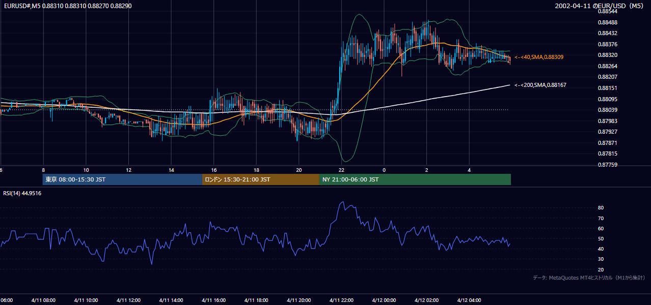Click RSI axis level 60
Image resolution: width=651 pixels, height=305 pixels.
click(x=601, y=228)
